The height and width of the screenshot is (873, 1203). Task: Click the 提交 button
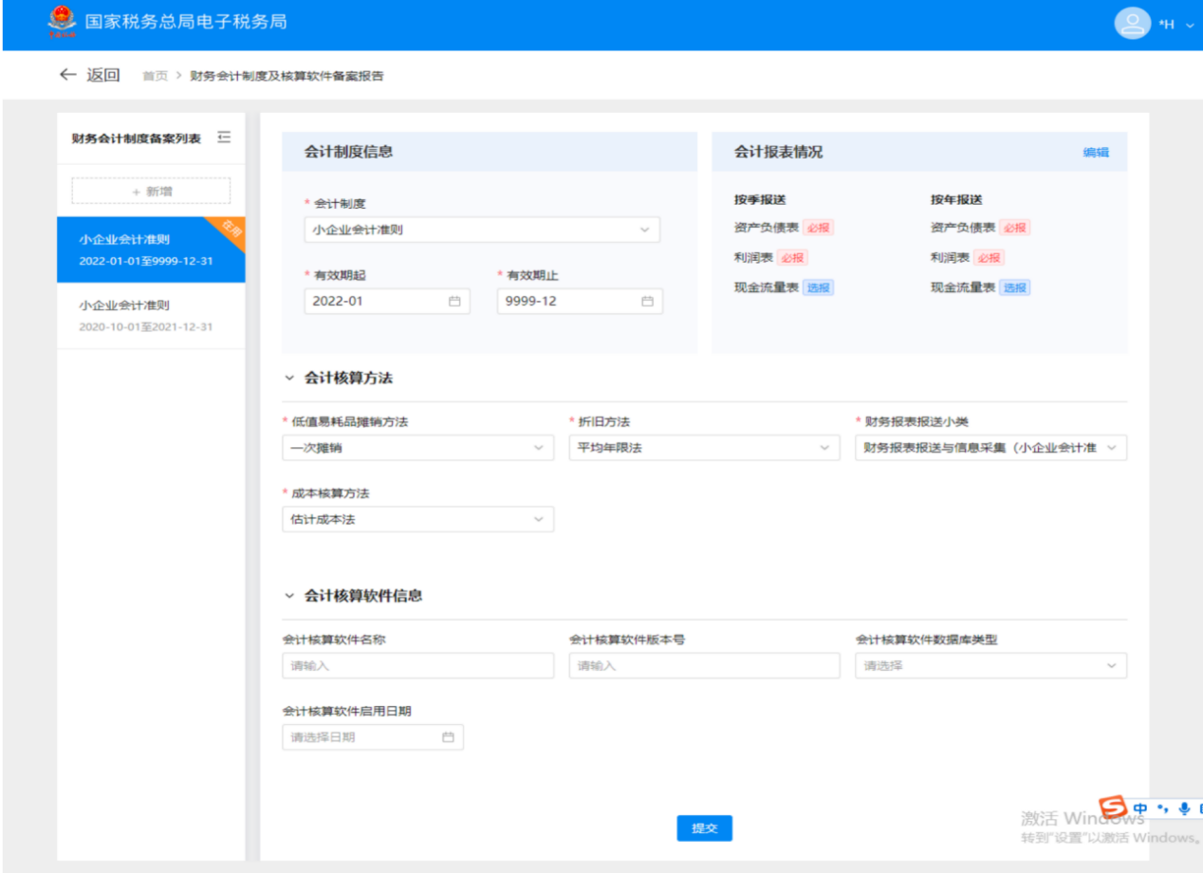[x=704, y=828]
